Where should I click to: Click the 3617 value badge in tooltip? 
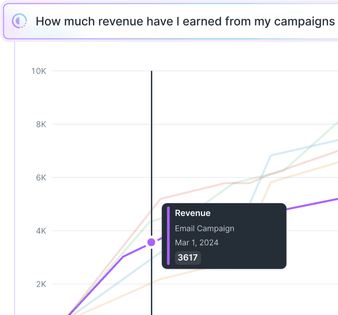click(x=188, y=257)
